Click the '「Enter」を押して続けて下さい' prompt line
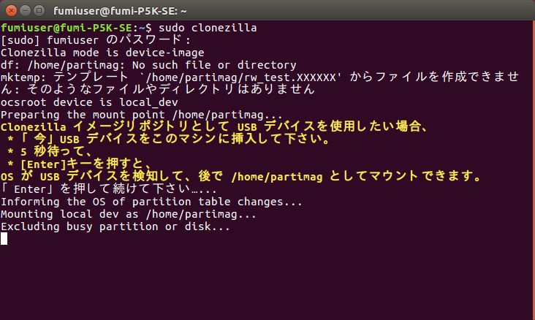 click(108, 188)
